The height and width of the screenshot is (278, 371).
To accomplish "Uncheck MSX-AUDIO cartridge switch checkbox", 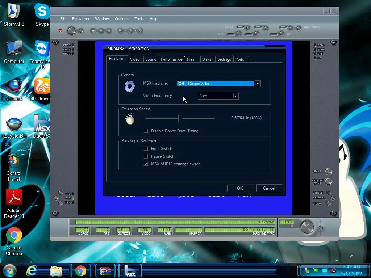I will tap(146, 164).
